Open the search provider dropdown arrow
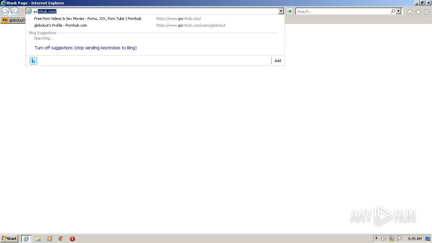 click(x=399, y=11)
